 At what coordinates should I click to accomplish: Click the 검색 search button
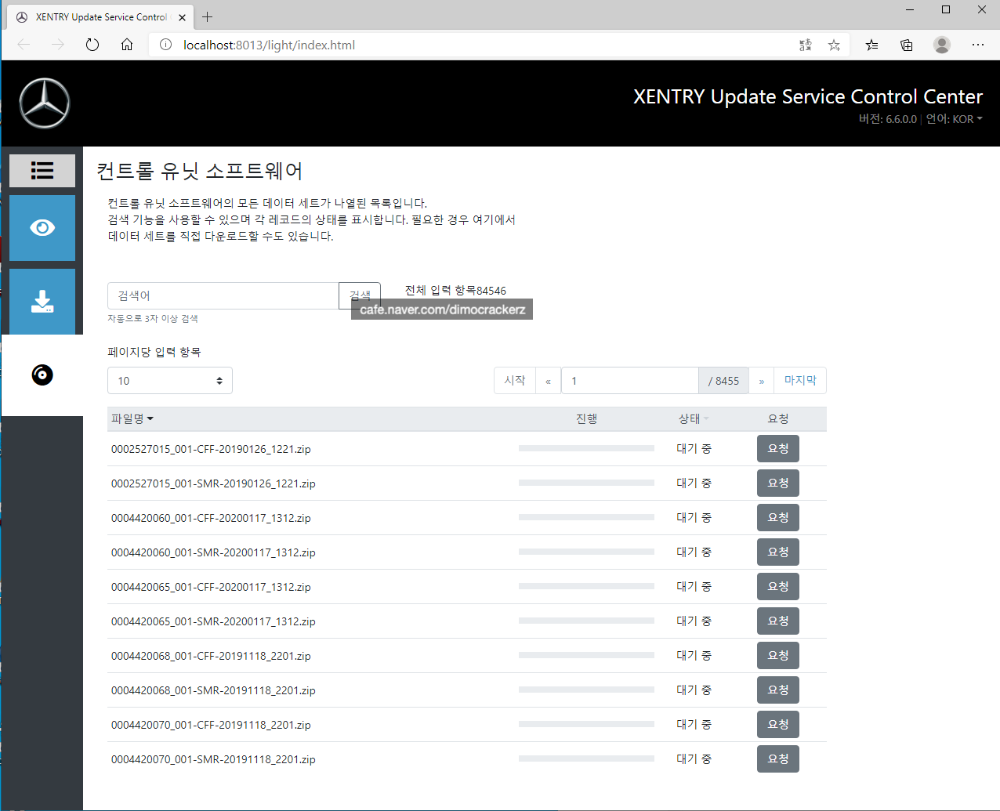(360, 295)
